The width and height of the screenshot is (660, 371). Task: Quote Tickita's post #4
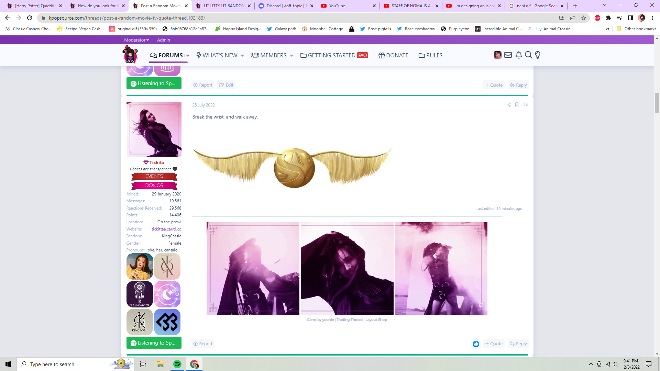(494, 344)
